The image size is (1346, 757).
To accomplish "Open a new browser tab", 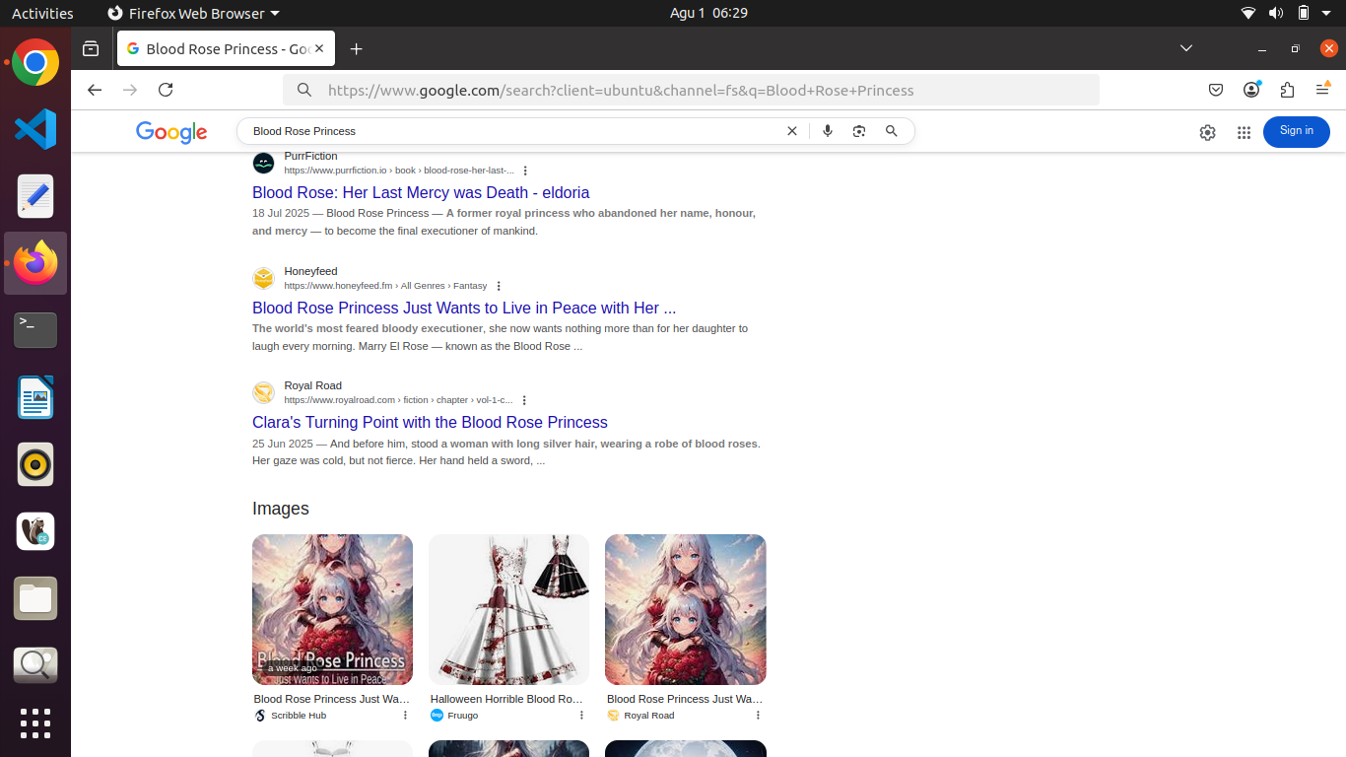I will click(x=357, y=49).
